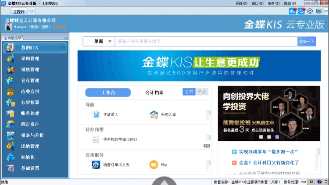Viewport: 329px width, 185px height.
Task: Switch to 个人 personal view toggle
Action: pyautogui.click(x=202, y=92)
